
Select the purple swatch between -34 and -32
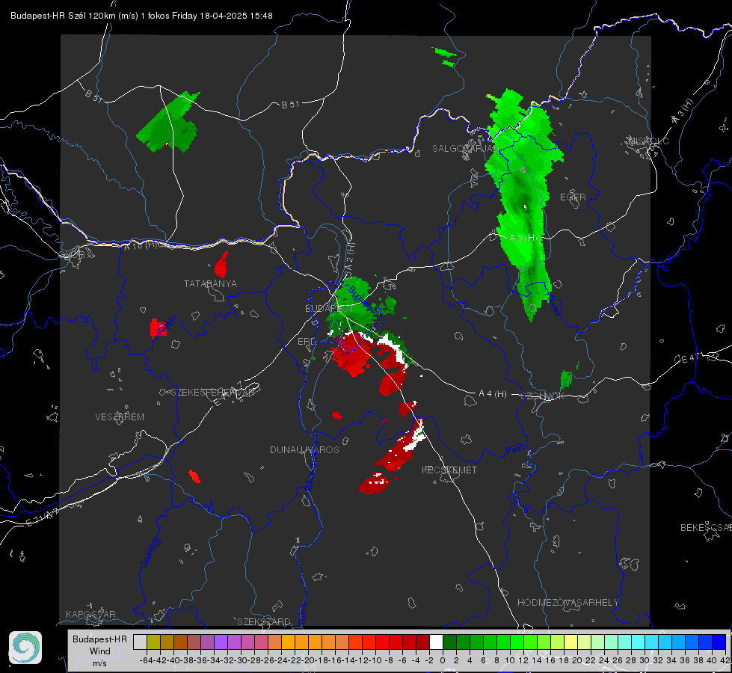[x=221, y=642]
